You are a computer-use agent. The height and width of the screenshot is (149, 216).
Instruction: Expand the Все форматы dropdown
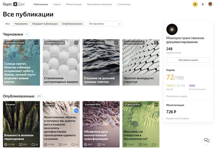coord(105,24)
